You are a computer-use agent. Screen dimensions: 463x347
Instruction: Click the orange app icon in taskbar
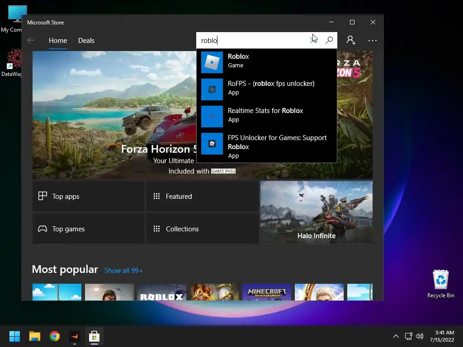[75, 336]
